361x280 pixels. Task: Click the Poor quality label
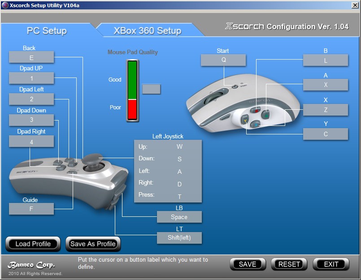coord(115,108)
